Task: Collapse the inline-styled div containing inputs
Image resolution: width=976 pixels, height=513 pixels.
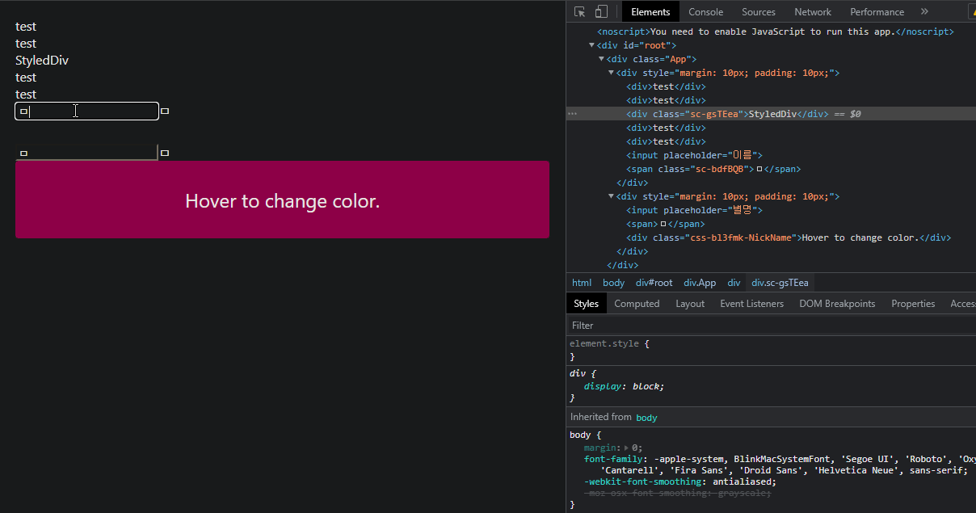Action: tap(612, 72)
